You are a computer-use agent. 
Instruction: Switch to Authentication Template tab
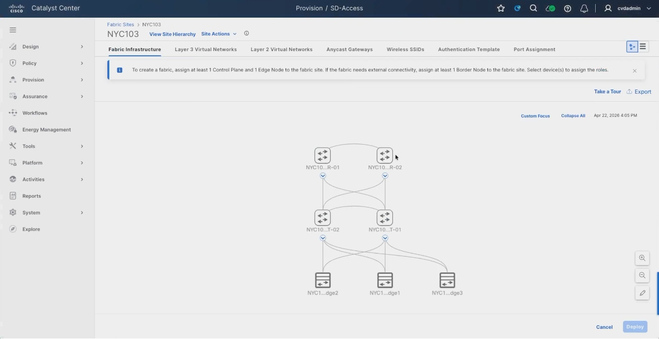tap(469, 50)
